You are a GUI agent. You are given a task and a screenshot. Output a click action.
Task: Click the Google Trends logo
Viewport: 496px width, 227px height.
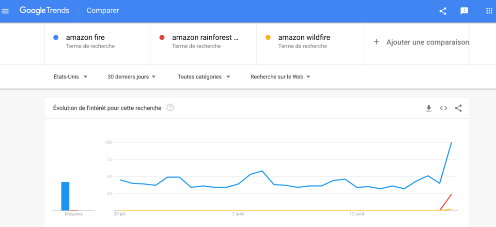click(44, 11)
